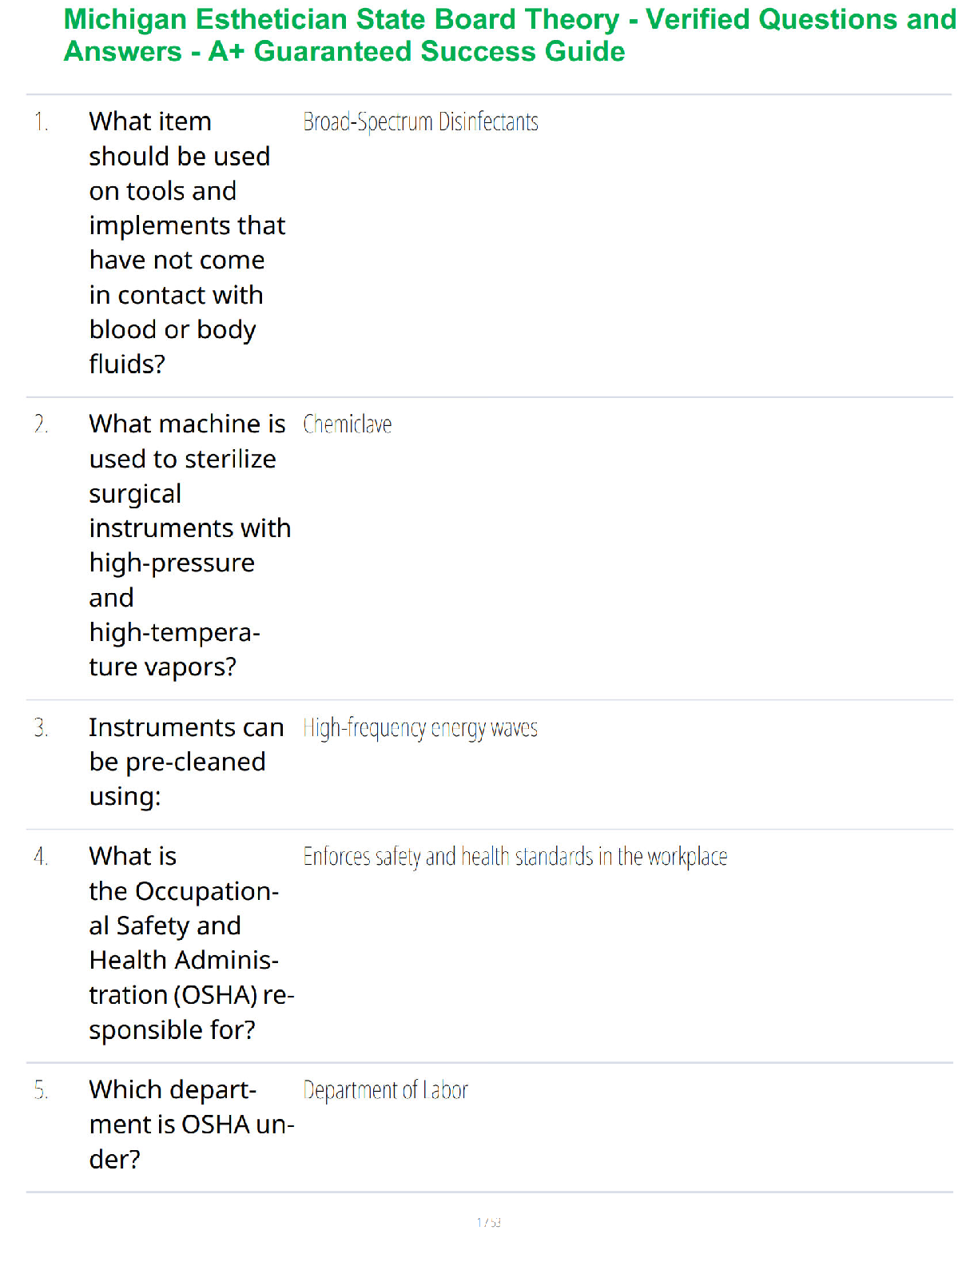Click the words 'Guaranteed Success Guide' in title
Image resolution: width=978 pixels, height=1266 pixels.
coord(439,51)
